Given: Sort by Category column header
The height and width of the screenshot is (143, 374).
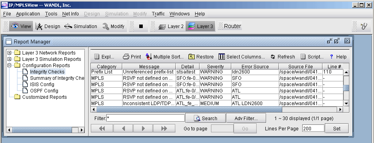Looking at the screenshot, I should (x=106, y=66).
